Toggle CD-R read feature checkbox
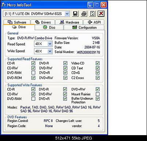This screenshot has height=141, width=147. tap(33, 63)
